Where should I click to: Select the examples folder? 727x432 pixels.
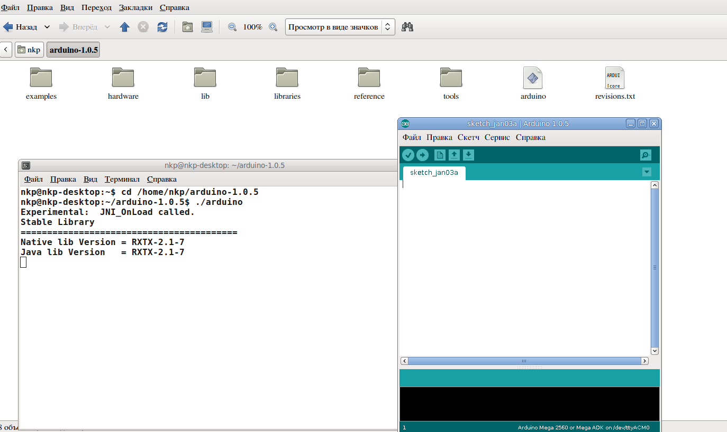[41, 83]
